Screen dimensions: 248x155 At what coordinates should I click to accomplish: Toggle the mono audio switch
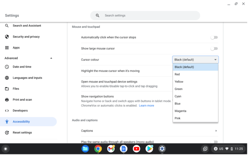coord(214,142)
